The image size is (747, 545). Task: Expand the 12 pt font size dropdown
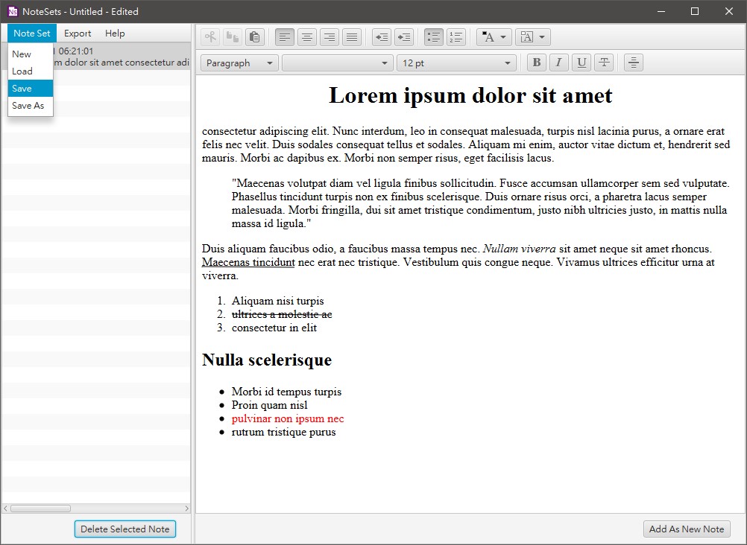coord(456,63)
